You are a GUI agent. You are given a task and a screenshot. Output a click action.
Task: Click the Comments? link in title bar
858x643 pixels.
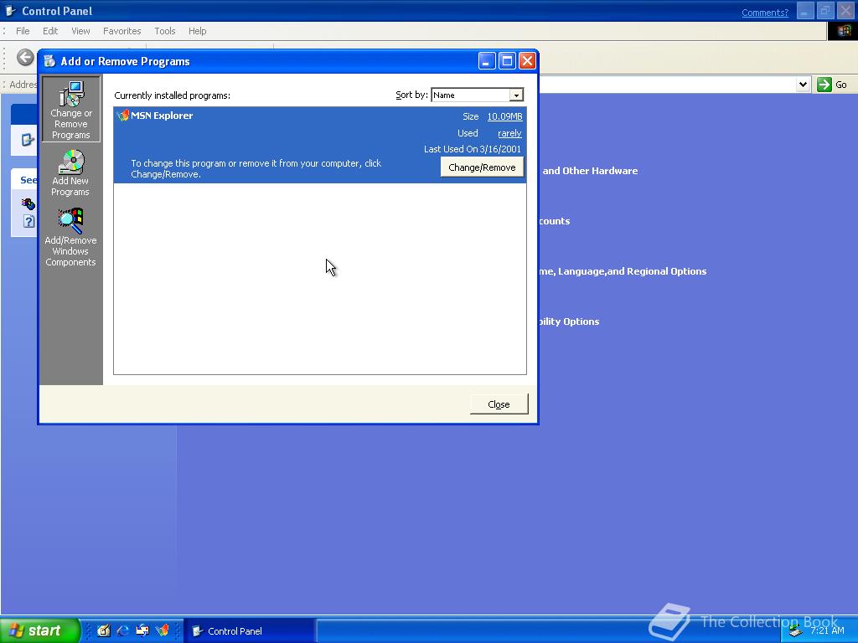click(x=765, y=13)
